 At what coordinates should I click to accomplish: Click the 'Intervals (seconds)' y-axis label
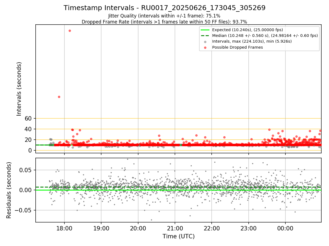pos(19,89)
